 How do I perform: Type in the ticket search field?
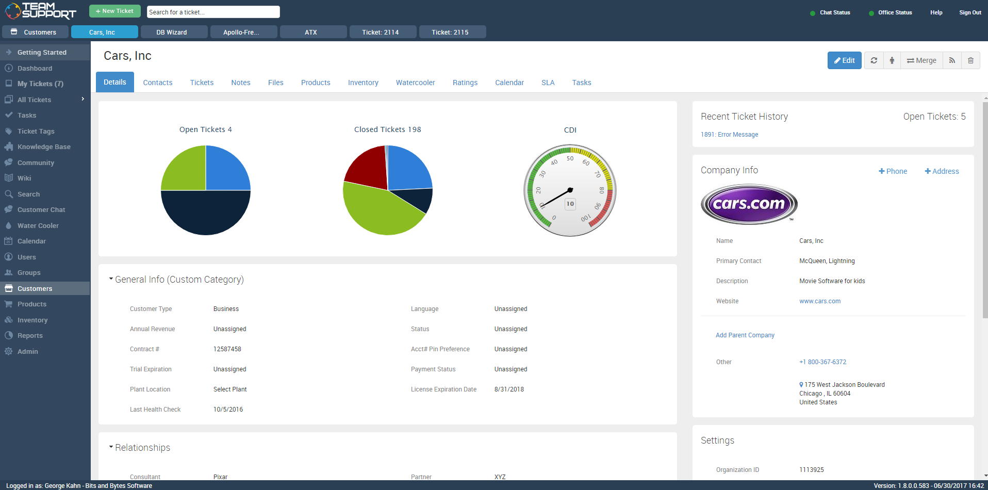pyautogui.click(x=213, y=11)
